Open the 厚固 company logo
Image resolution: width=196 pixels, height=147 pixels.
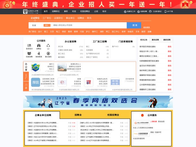click(x=35, y=82)
